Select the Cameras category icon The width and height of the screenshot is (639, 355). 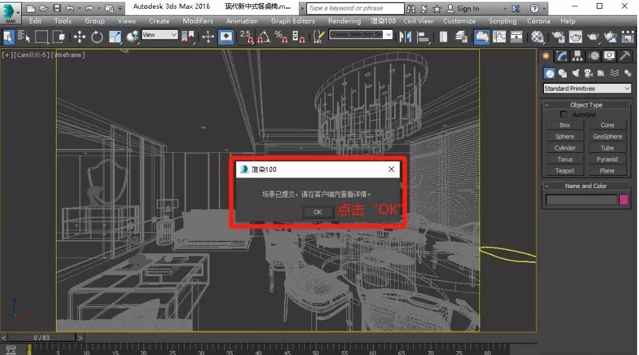(588, 73)
